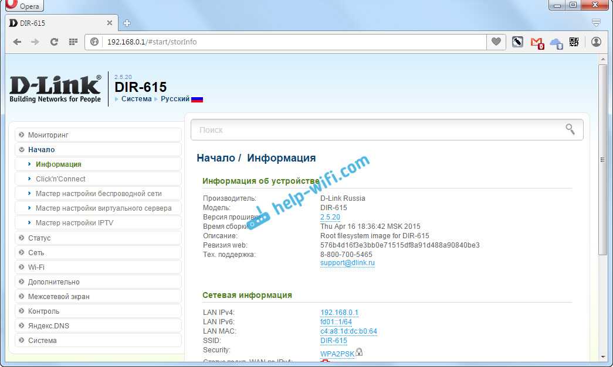This screenshot has height=367, width=613.
Task: Click into the Поиск search field
Action: pyautogui.click(x=375, y=130)
